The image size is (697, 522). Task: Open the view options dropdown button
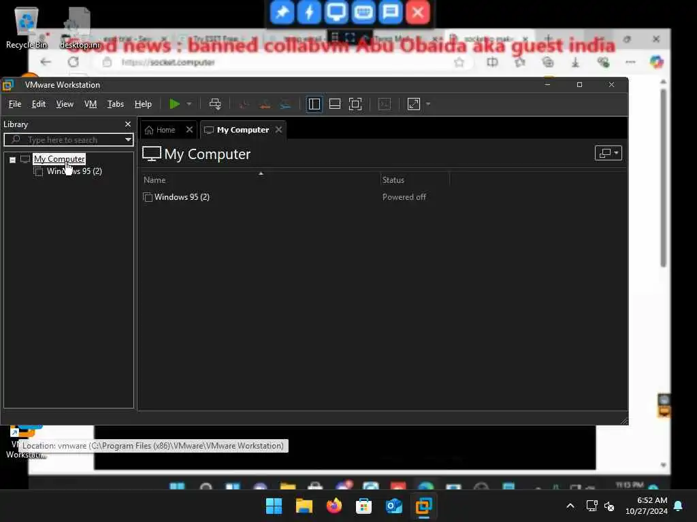coord(608,153)
